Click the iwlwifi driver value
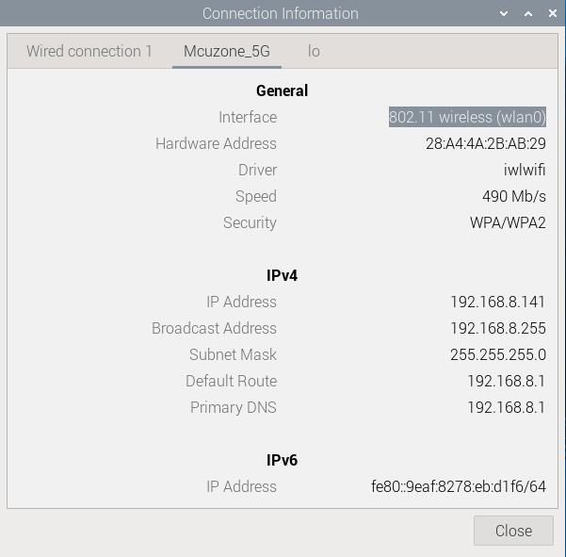566x557 pixels. click(525, 170)
